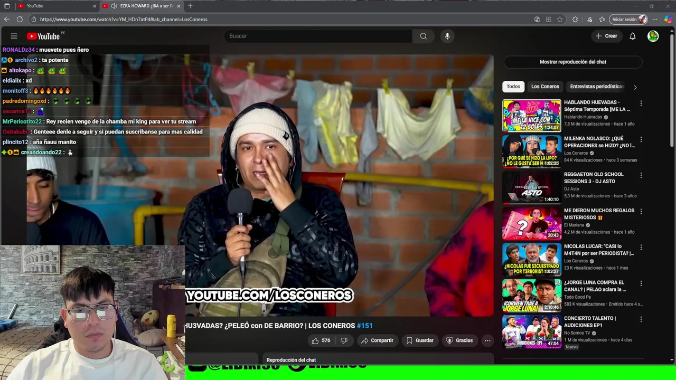
Task: Open options for JORGE LUNA video
Action: [x=641, y=283]
